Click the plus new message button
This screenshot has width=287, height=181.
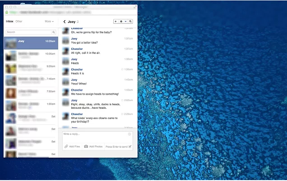point(116,22)
